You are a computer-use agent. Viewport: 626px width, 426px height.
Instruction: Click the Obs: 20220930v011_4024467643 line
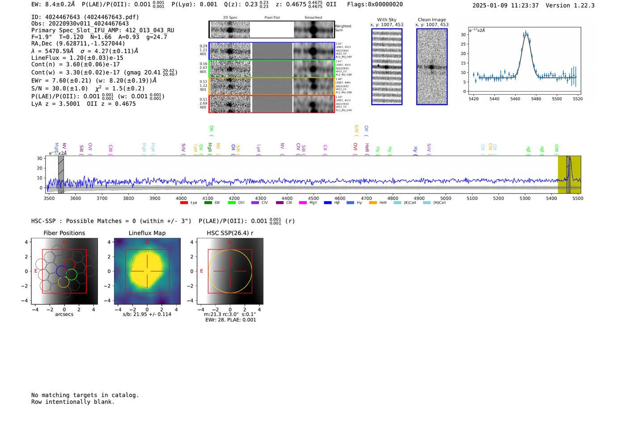pyautogui.click(x=80, y=24)
